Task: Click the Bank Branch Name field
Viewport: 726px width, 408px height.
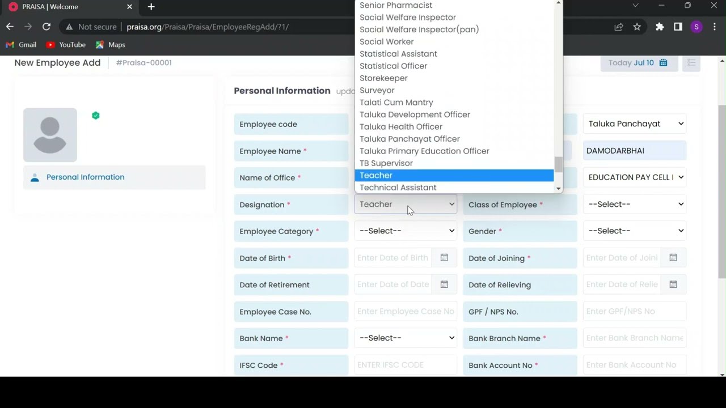Action: [635, 338]
